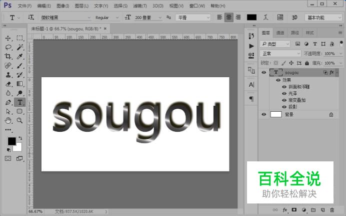Viewport: 346px width, 216px height.
Task: Select the Dodge tool
Action: pos(19,93)
